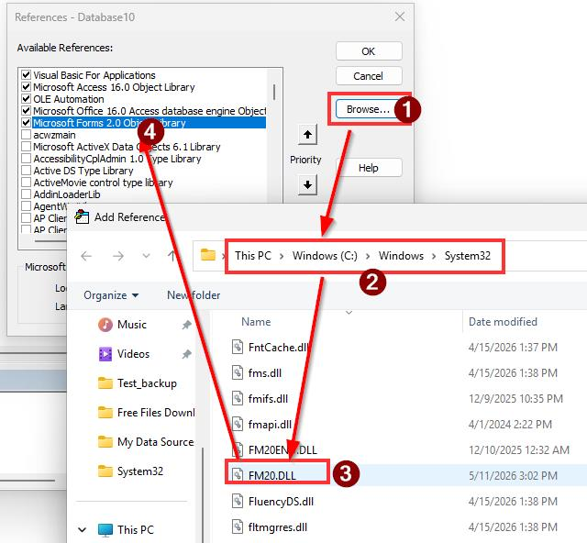This screenshot has height=543, width=587.
Task: Open the Organize dropdown menu
Action: (x=111, y=295)
